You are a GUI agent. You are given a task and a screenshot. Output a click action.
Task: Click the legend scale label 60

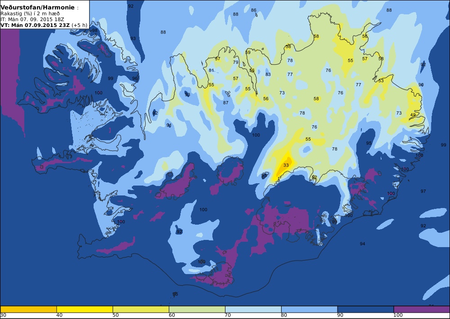(x=171, y=315)
